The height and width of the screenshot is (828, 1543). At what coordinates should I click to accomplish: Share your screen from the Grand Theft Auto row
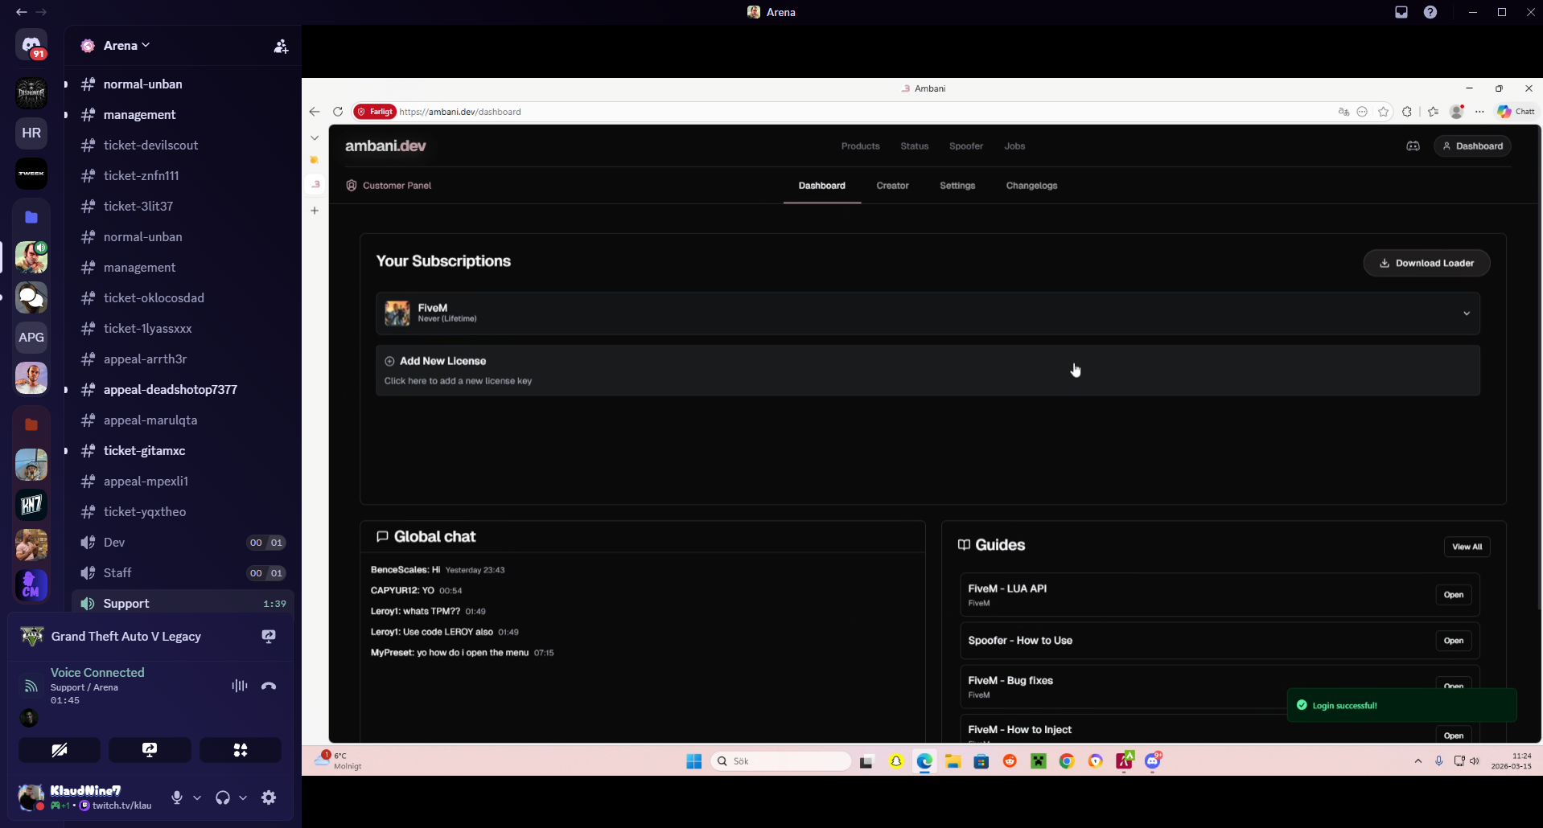click(x=269, y=637)
